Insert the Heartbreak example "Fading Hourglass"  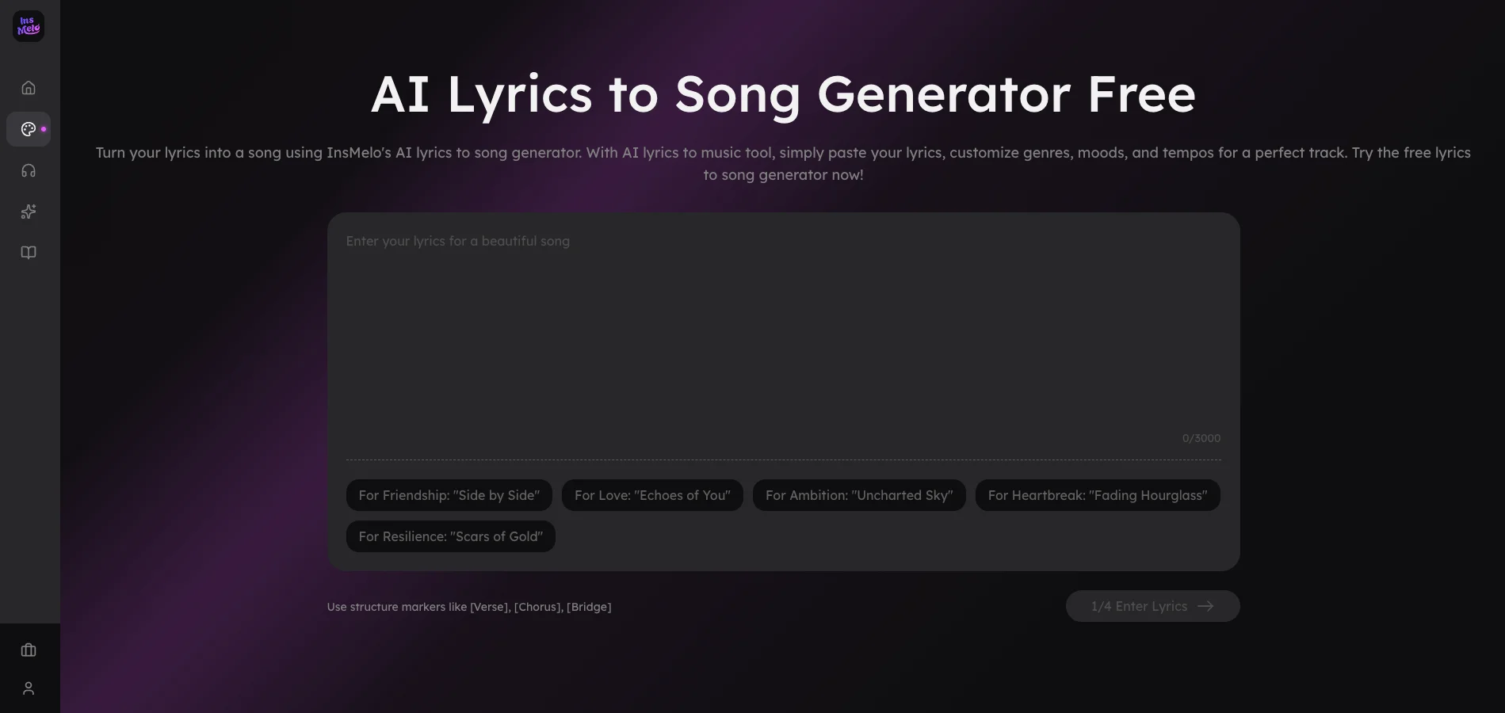point(1097,495)
